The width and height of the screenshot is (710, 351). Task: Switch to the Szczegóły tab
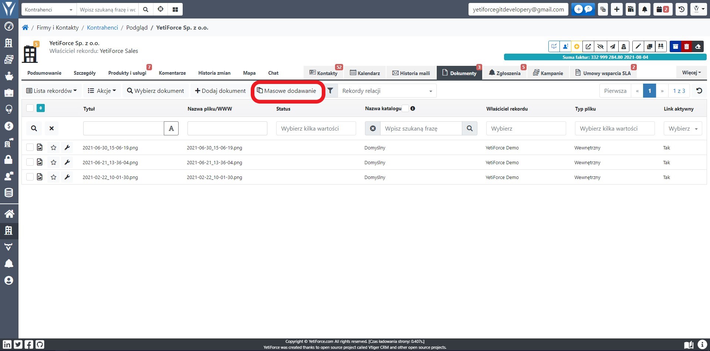(x=85, y=73)
